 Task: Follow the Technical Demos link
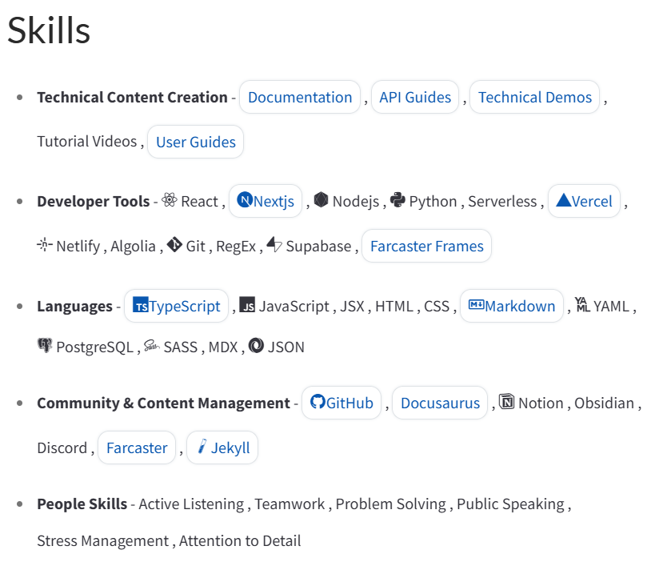coord(534,97)
